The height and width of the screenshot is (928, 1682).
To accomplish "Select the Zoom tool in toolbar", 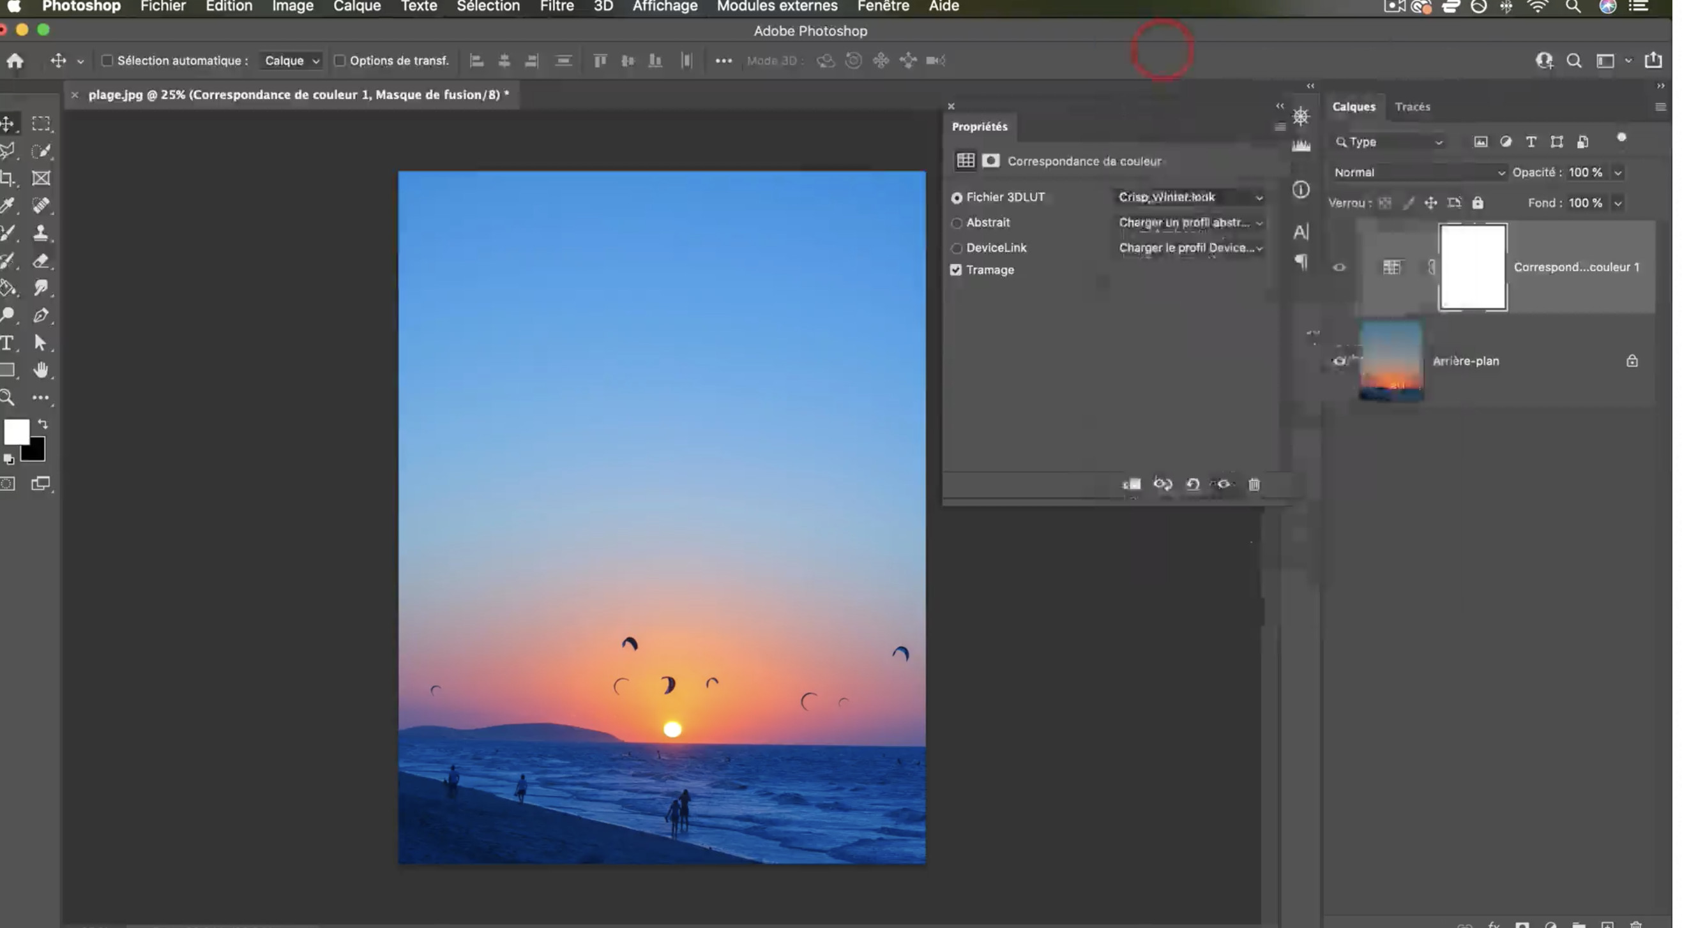I will tap(8, 398).
